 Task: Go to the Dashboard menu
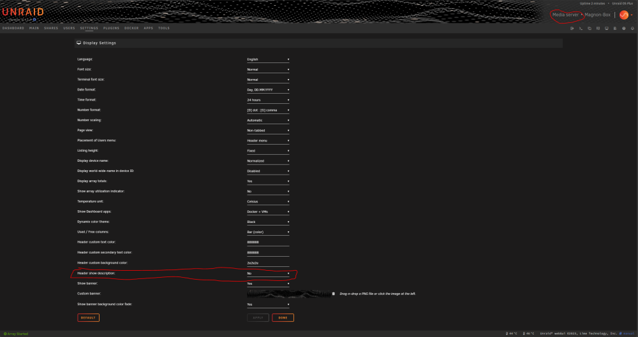pos(13,29)
